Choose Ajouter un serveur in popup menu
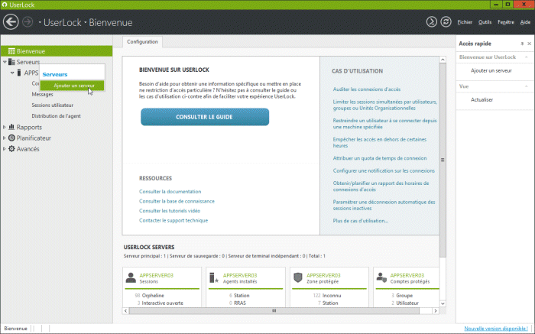The height and width of the screenshot is (334, 535). pyautogui.click(x=72, y=86)
